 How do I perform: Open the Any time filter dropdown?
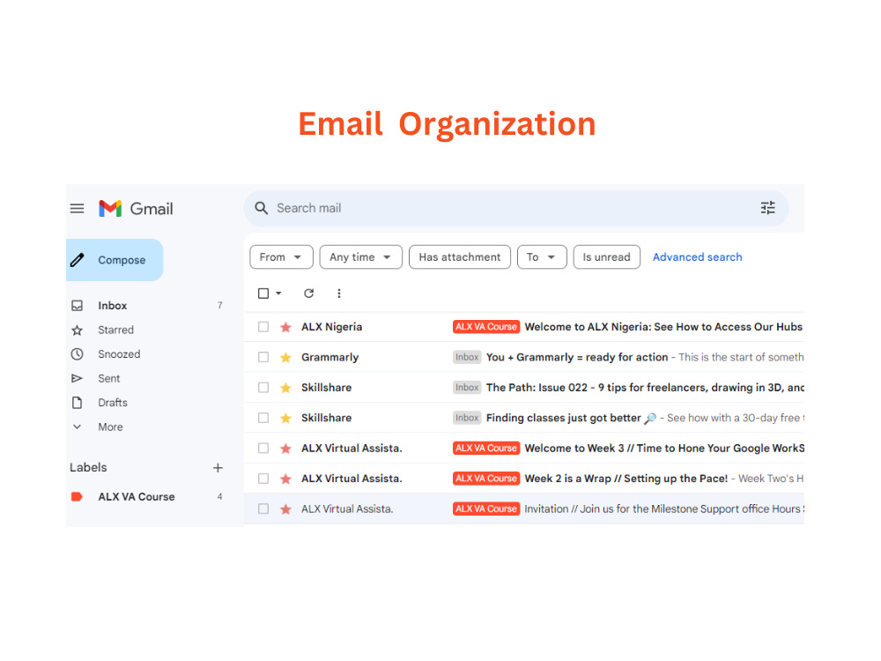pos(360,256)
